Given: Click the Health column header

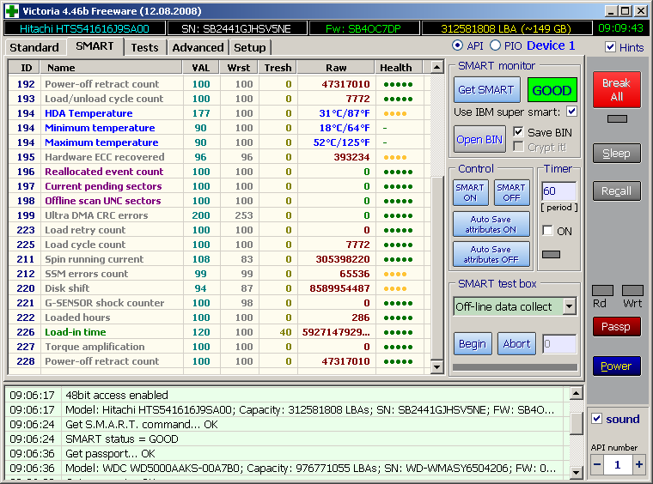Looking at the screenshot, I should (x=398, y=67).
